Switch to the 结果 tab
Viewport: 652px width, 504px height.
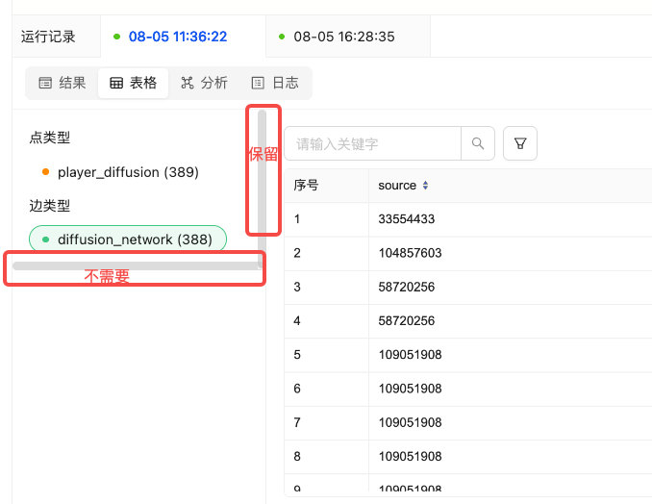(x=62, y=83)
